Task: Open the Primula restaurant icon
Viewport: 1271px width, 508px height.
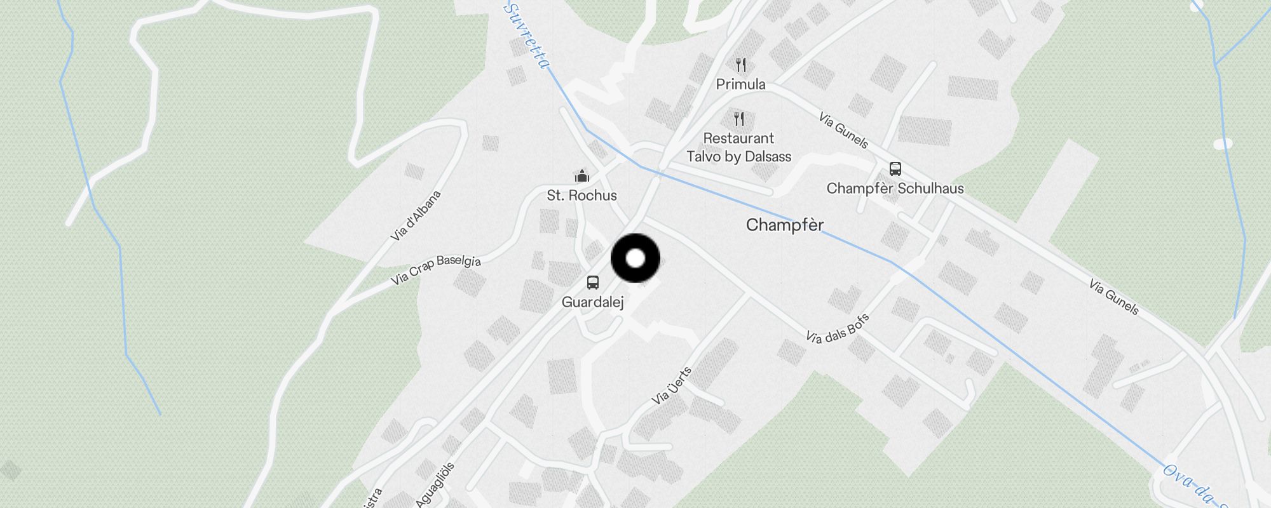Action: (x=741, y=65)
